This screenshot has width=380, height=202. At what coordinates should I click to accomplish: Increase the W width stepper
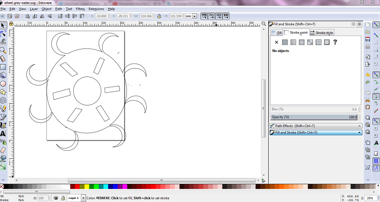154,15
